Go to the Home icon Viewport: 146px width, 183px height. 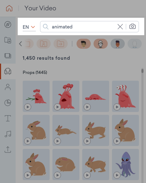click(x=9, y=8)
